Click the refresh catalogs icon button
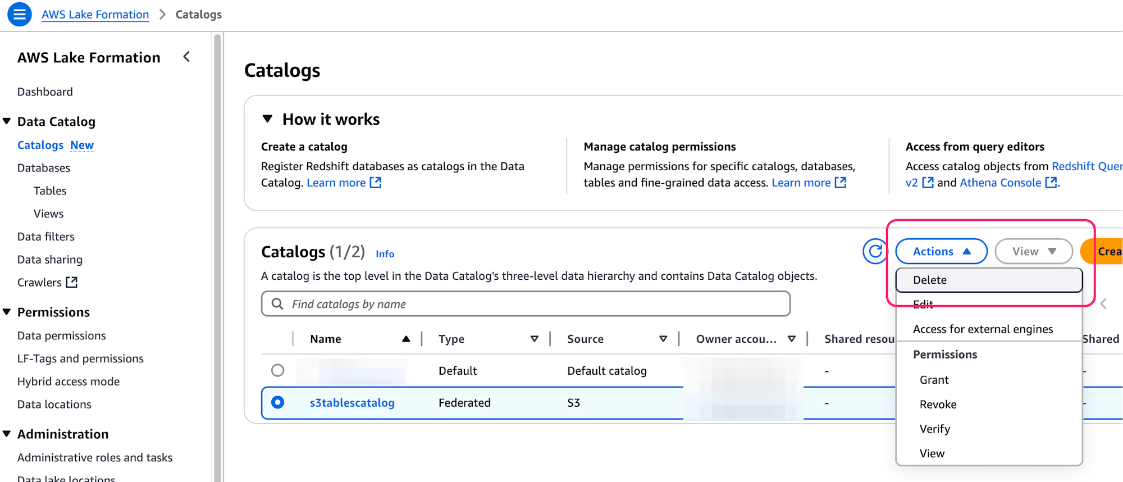 point(875,251)
